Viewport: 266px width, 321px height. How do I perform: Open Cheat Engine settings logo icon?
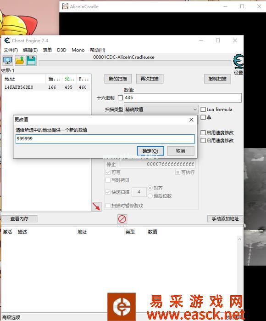click(238, 62)
